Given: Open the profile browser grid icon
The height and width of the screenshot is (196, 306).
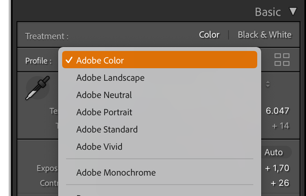Looking at the screenshot, I should pos(282,60).
